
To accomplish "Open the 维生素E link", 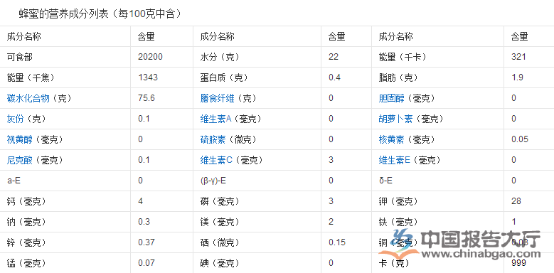I will pyautogui.click(x=394, y=160).
